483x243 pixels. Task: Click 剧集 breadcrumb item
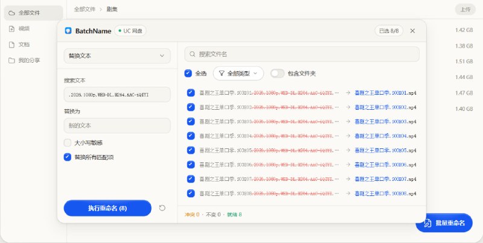(x=112, y=9)
